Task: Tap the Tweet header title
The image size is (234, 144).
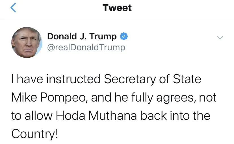Action: click(x=117, y=8)
